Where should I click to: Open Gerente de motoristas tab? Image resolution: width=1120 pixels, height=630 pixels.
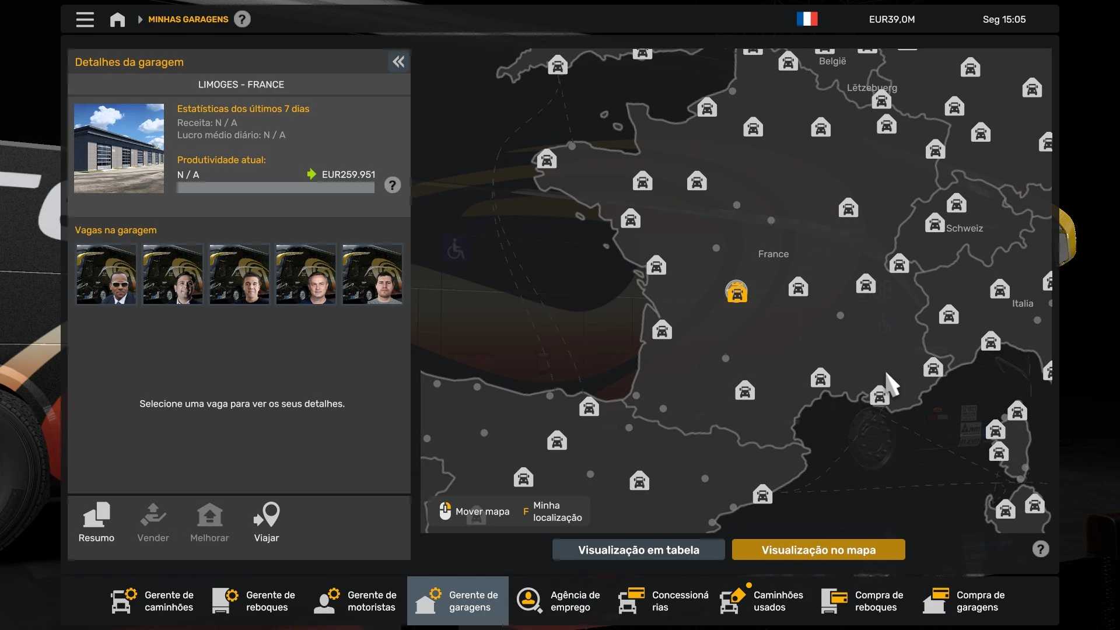coord(356,601)
